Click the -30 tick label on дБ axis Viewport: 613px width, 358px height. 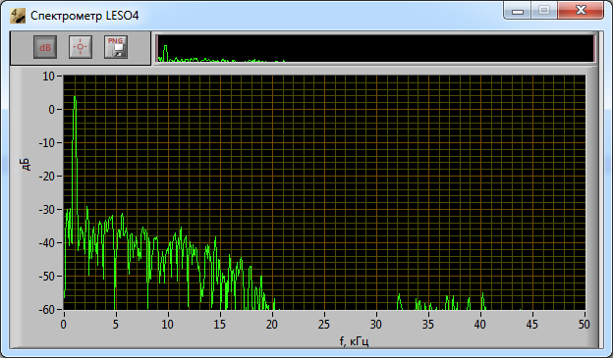point(46,210)
